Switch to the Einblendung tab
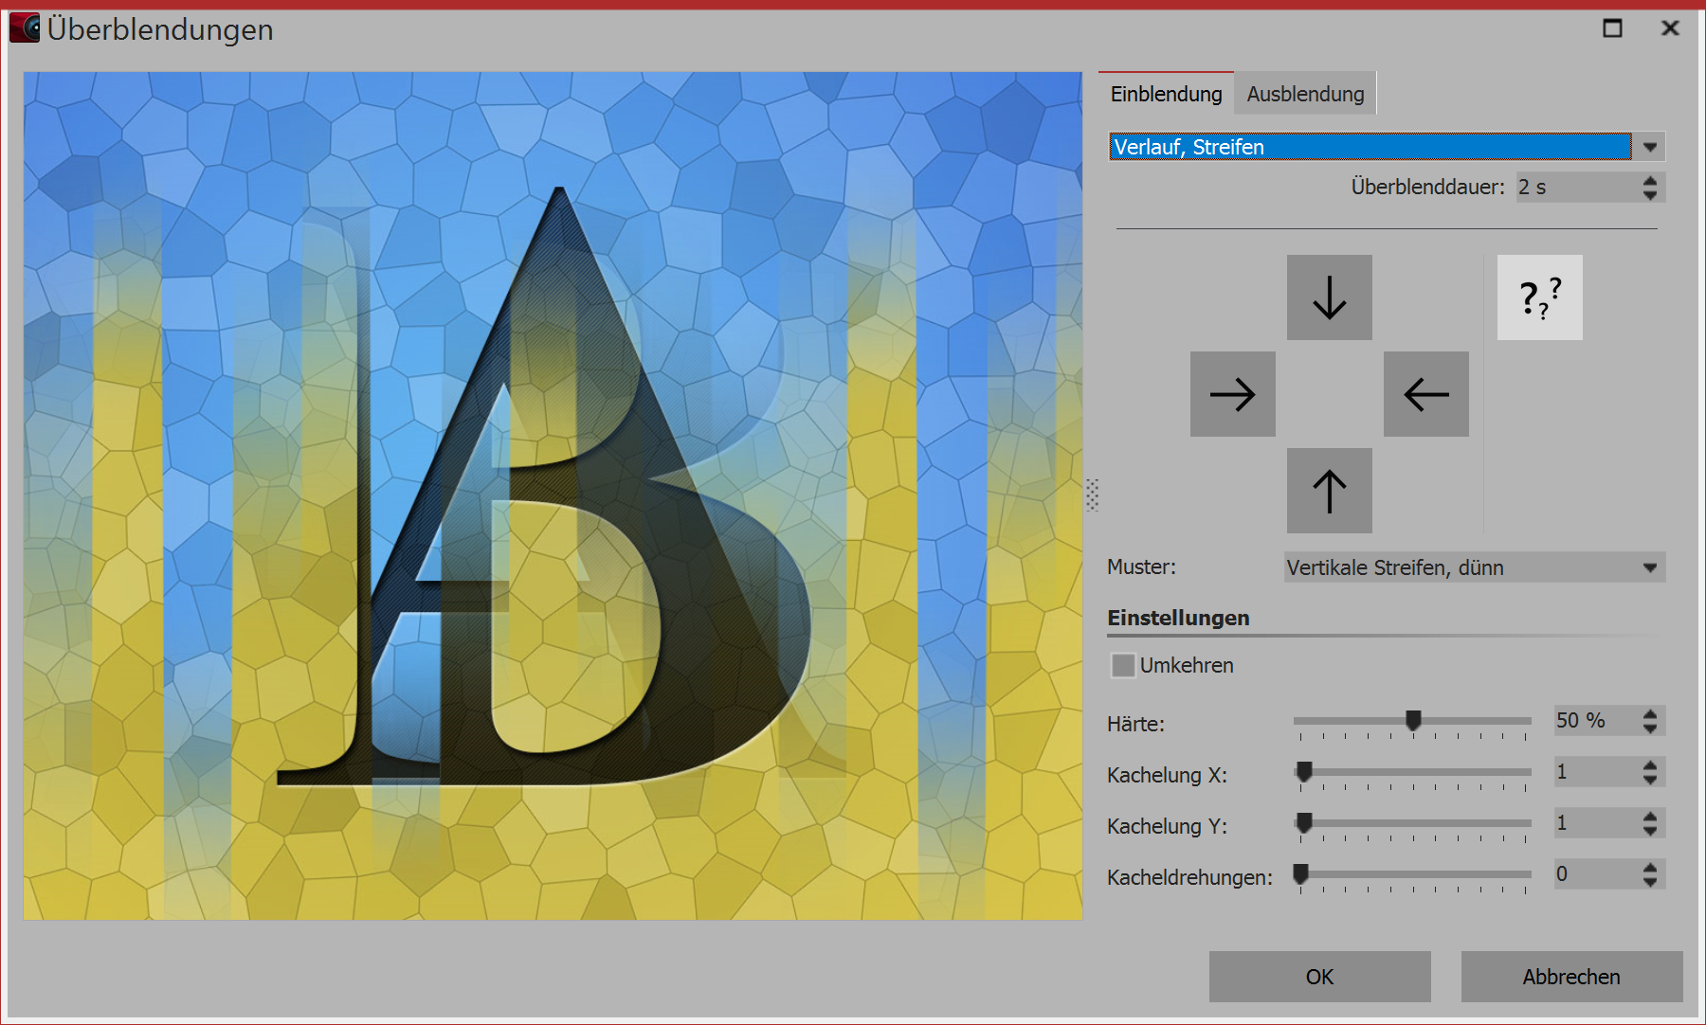This screenshot has width=1706, height=1025. click(x=1166, y=94)
